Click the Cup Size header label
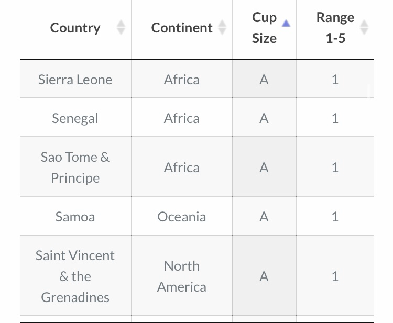 264,28
